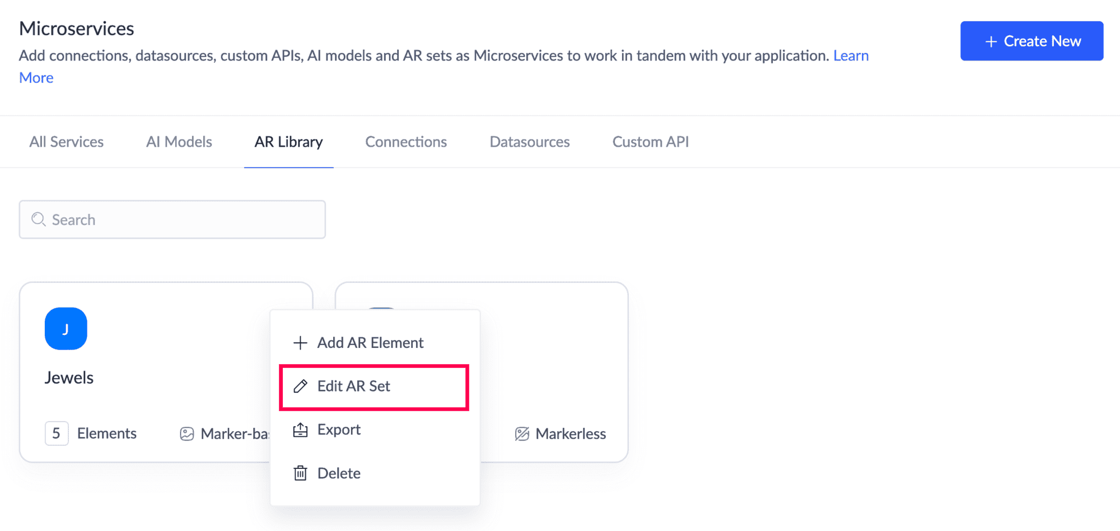Click the blue J avatar icon

click(x=66, y=329)
